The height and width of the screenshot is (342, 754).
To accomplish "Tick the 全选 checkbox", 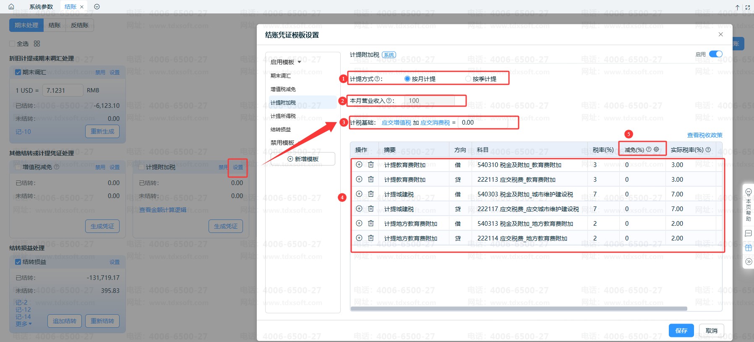I will [12, 44].
